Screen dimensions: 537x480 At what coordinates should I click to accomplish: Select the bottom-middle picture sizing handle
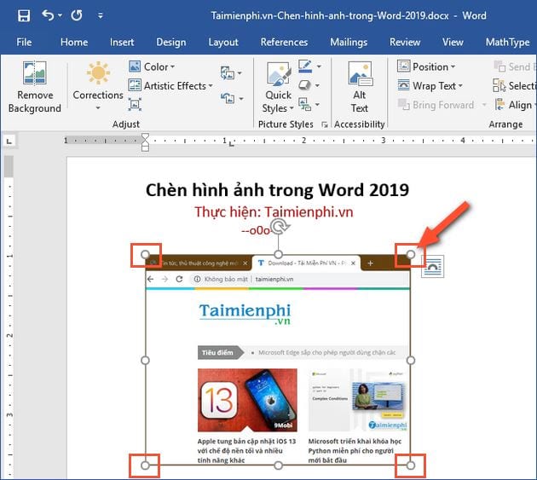279,466
